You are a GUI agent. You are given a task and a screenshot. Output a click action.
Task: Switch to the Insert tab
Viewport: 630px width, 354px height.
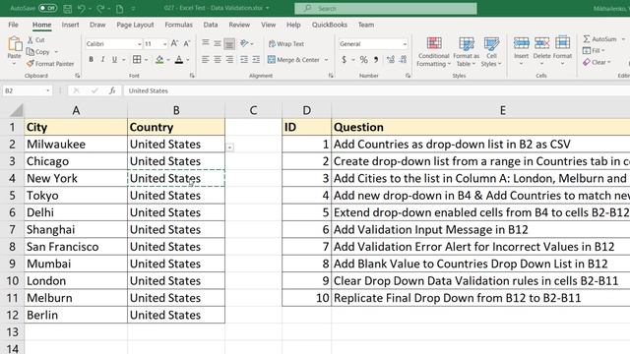tap(70, 25)
